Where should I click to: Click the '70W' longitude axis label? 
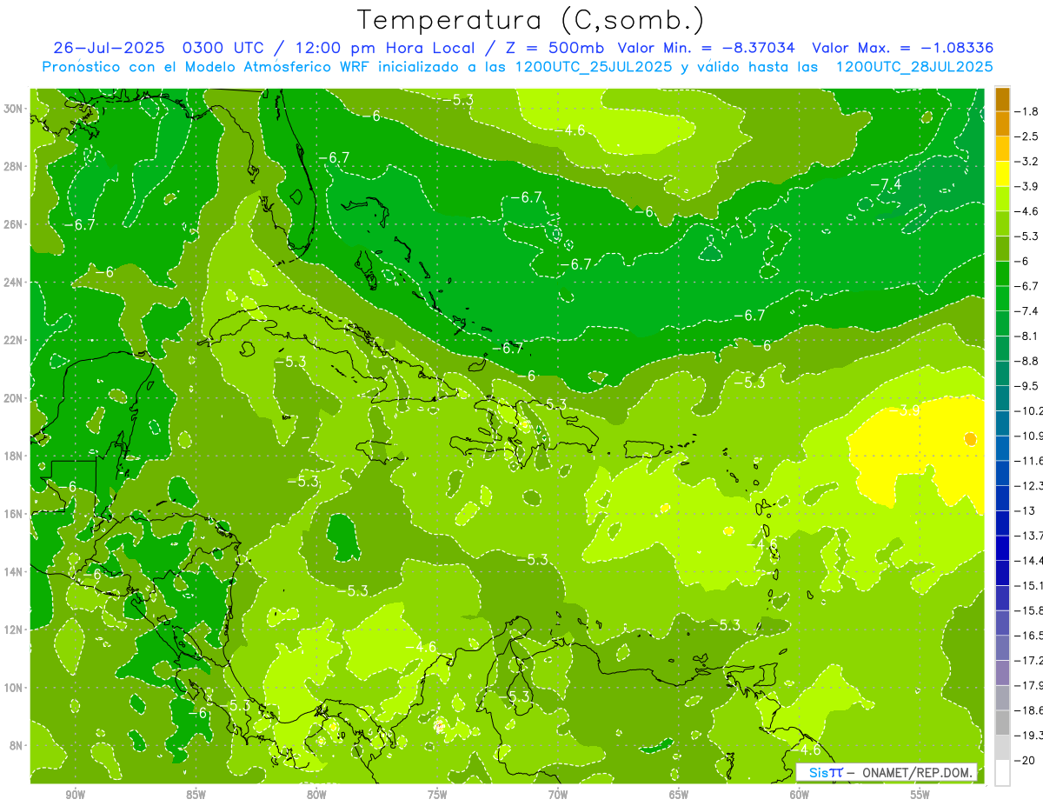pos(558,795)
